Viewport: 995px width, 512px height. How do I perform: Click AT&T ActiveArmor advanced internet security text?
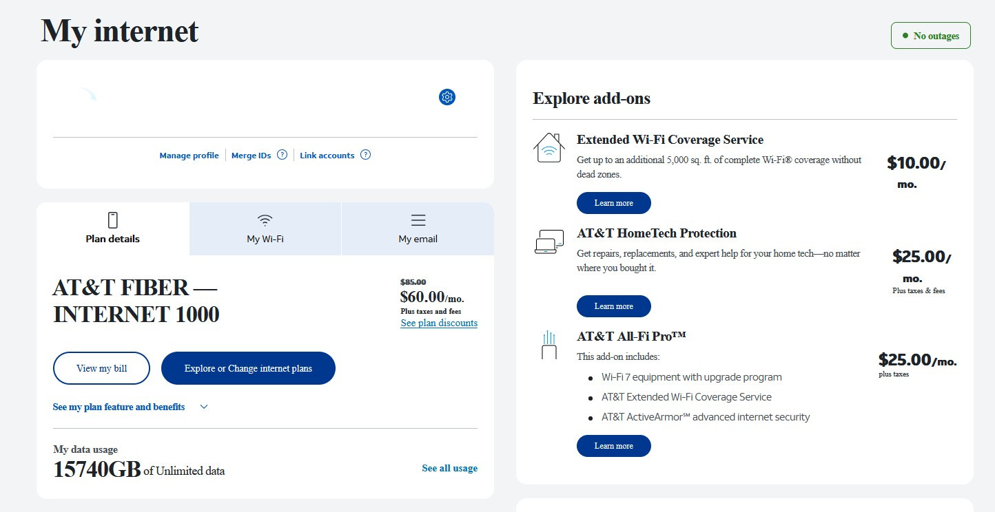[x=706, y=417]
